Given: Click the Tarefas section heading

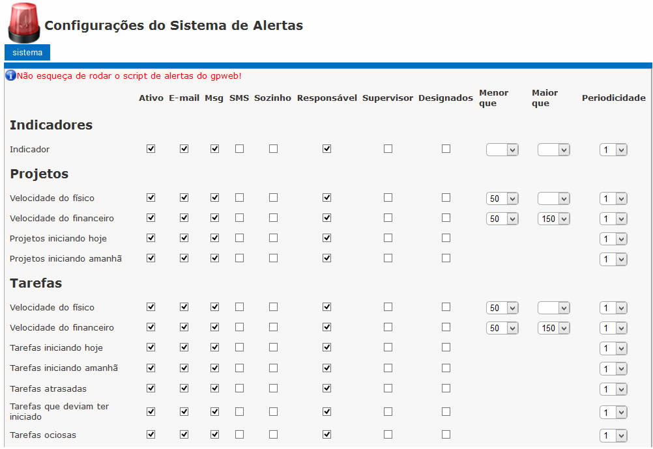Looking at the screenshot, I should [x=36, y=283].
